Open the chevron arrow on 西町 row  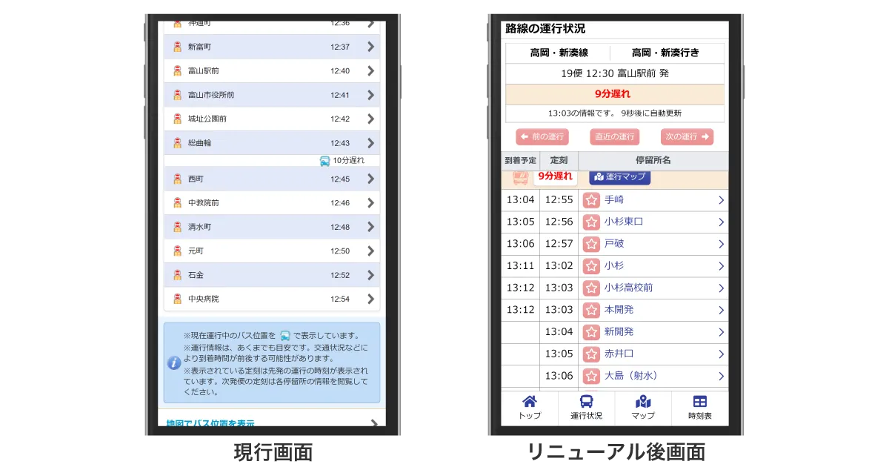[371, 179]
